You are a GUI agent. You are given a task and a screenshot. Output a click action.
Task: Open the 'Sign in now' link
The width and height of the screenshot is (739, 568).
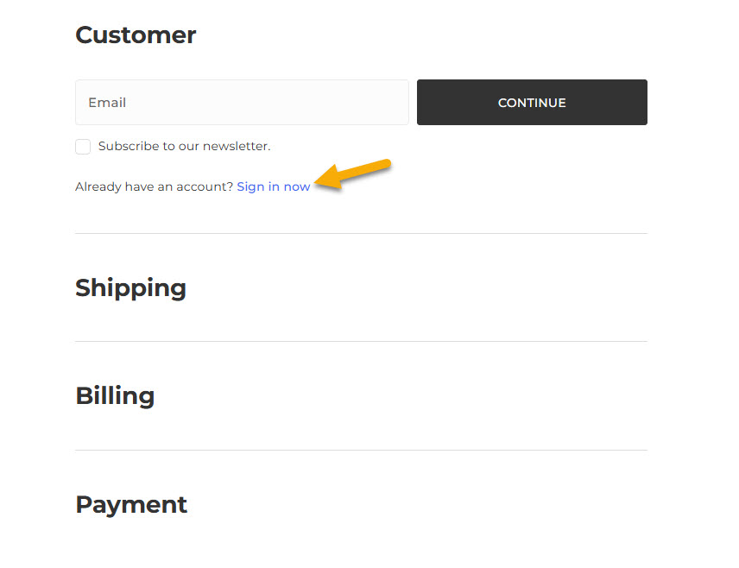273,186
